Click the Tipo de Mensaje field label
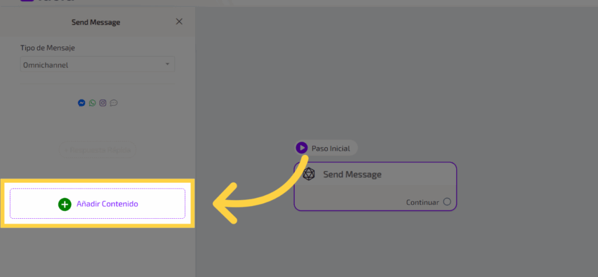This screenshot has height=277, width=598. [48, 48]
